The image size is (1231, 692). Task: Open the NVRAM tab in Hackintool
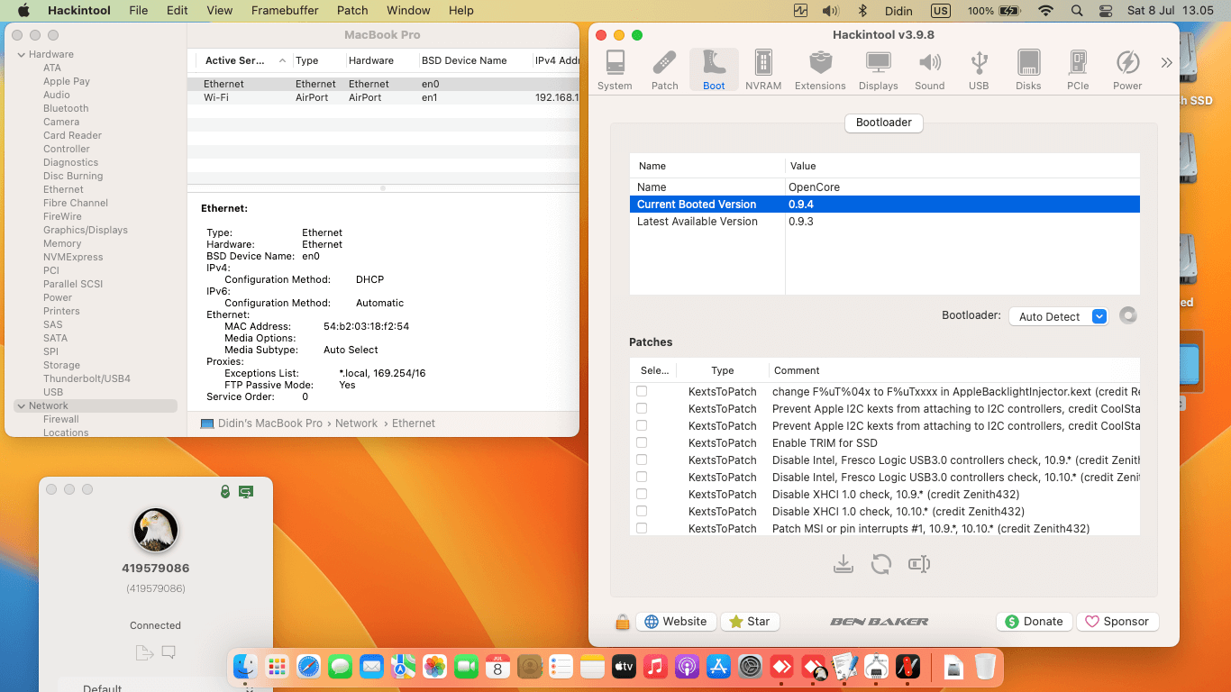[x=763, y=70]
